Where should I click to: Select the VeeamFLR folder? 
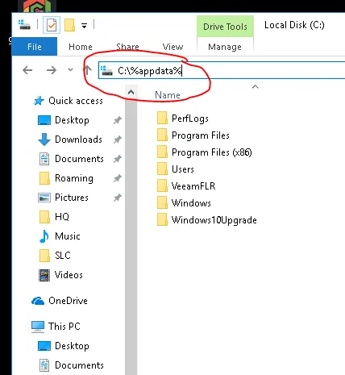(193, 186)
